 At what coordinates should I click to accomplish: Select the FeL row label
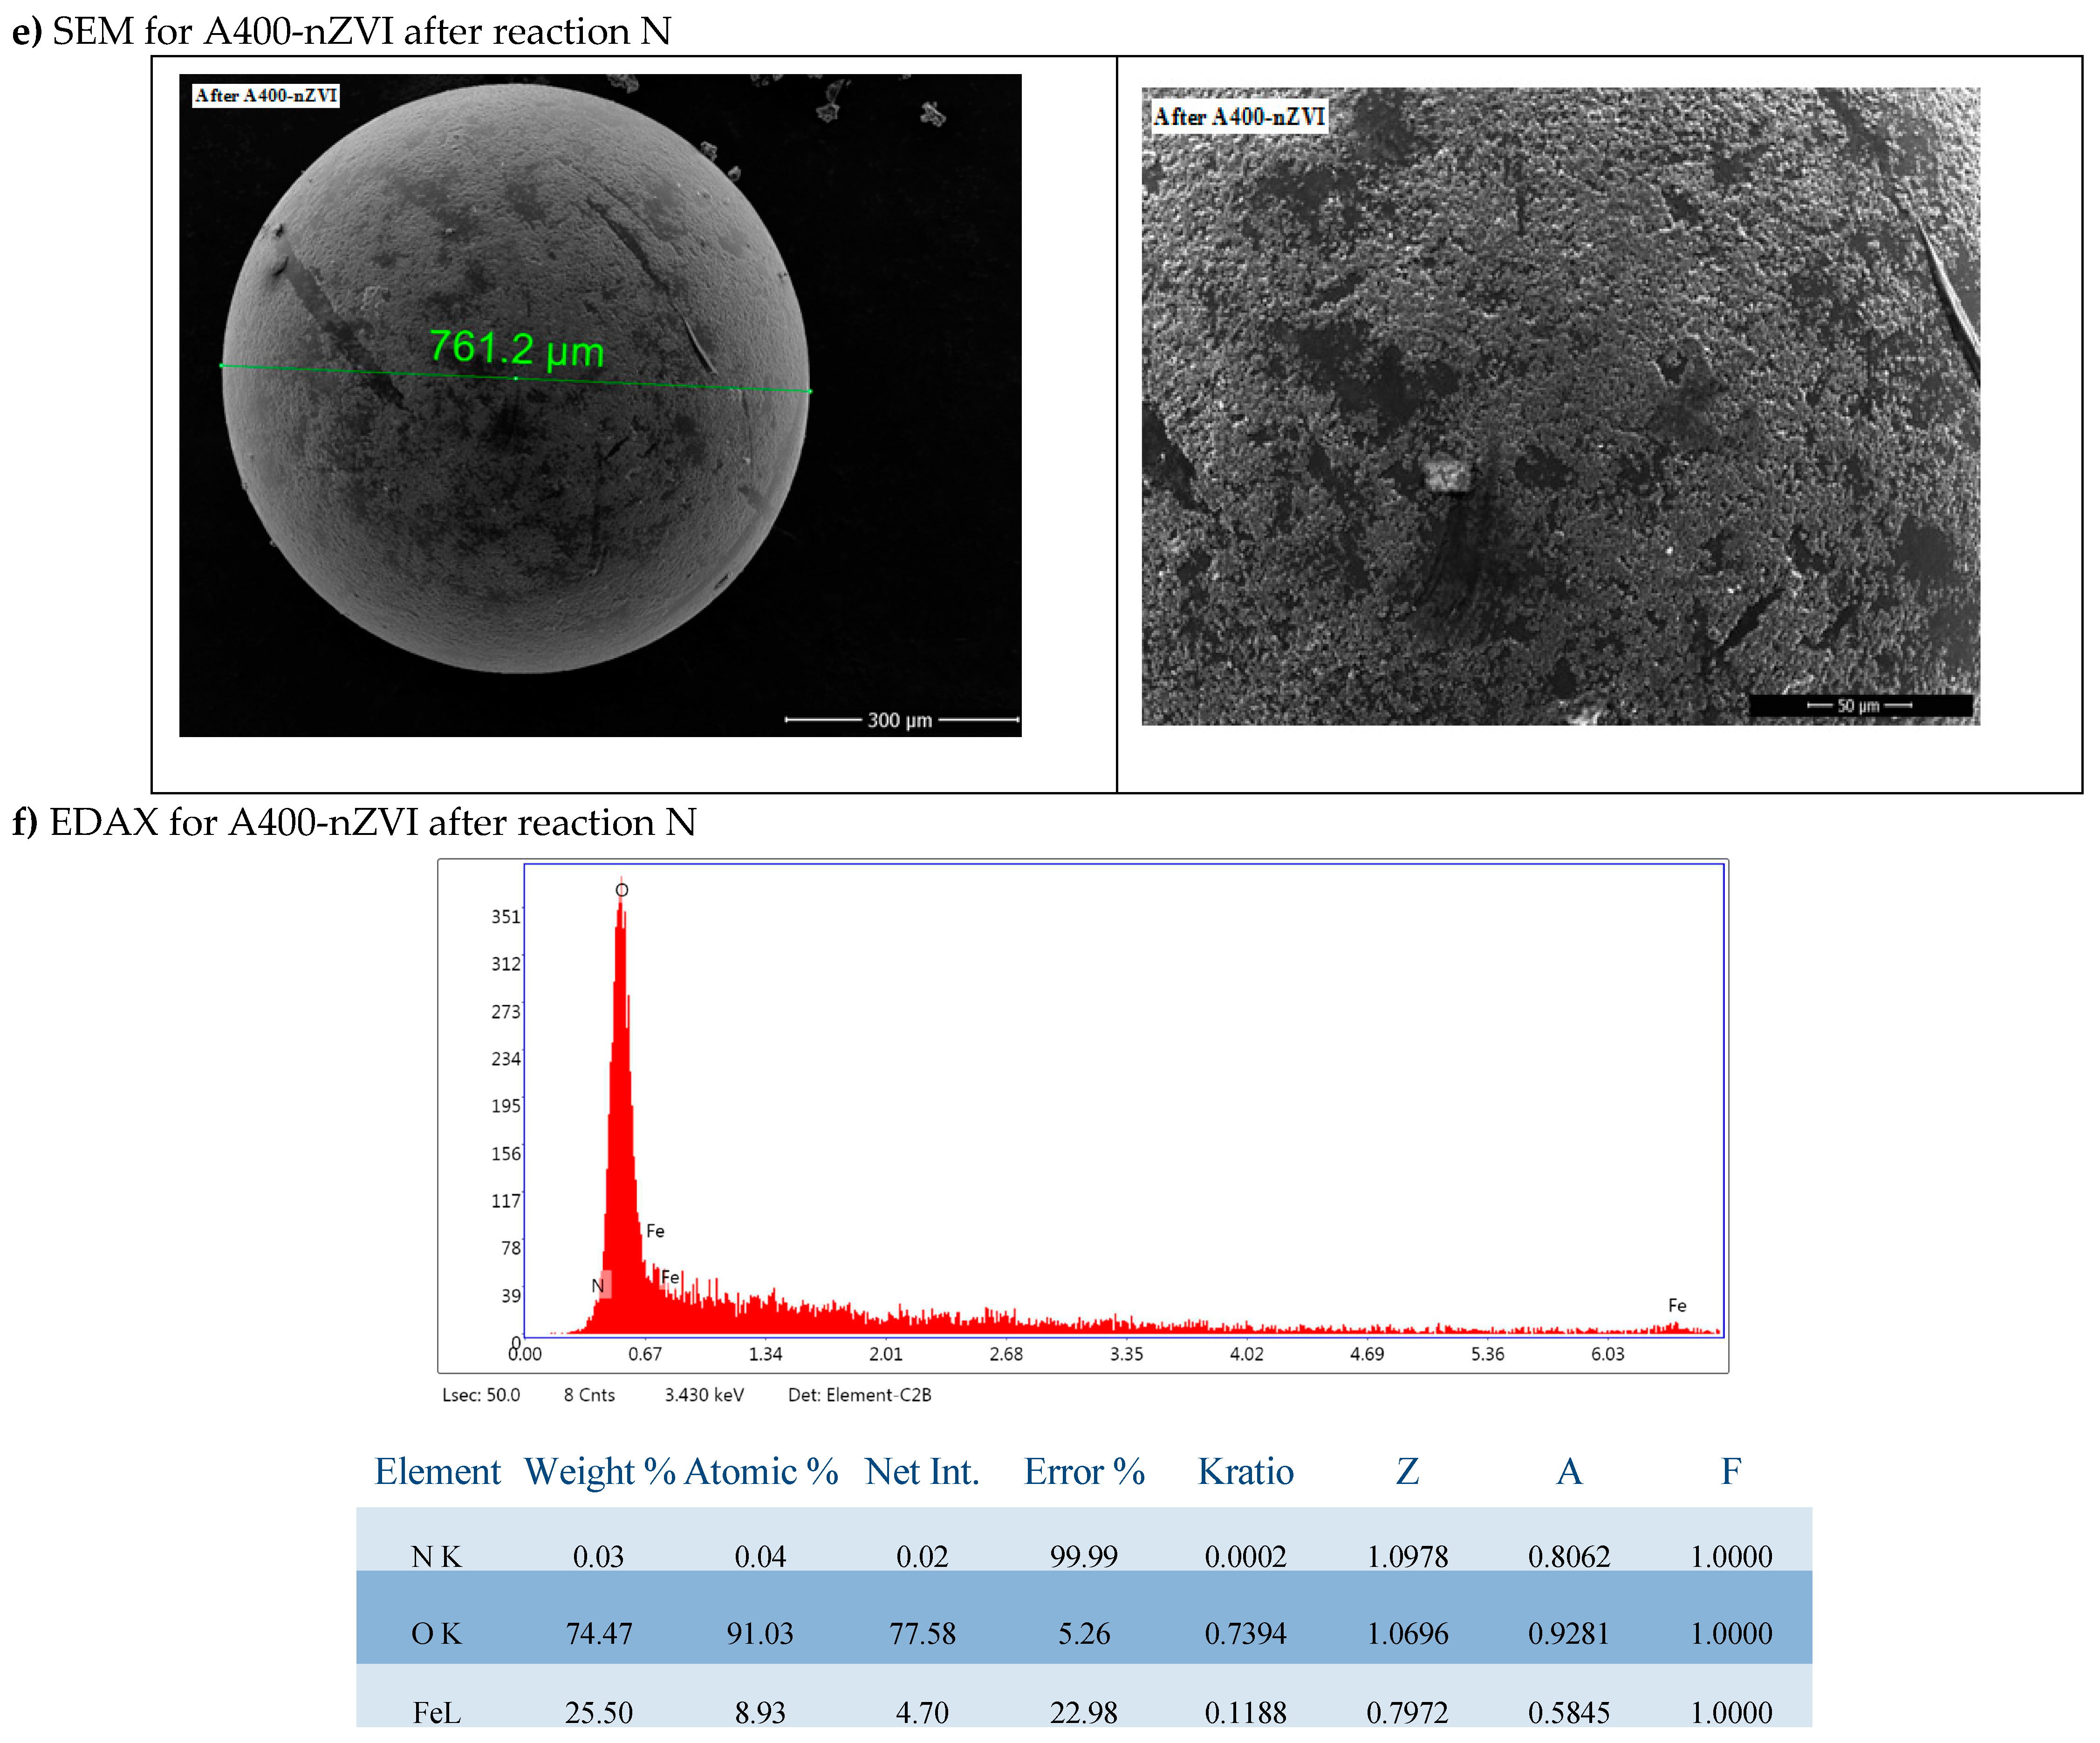point(436,1712)
